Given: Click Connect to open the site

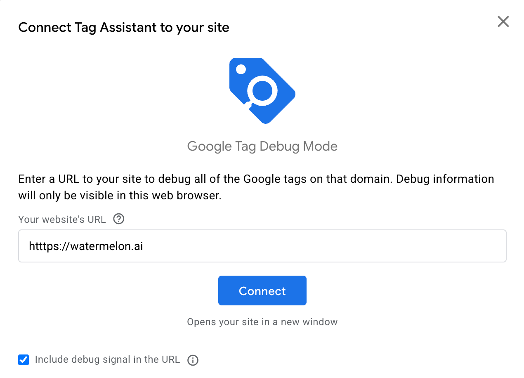Looking at the screenshot, I should coord(262,291).
